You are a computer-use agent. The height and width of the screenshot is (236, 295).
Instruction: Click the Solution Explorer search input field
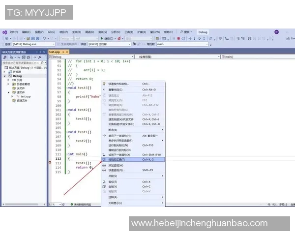click(21, 62)
